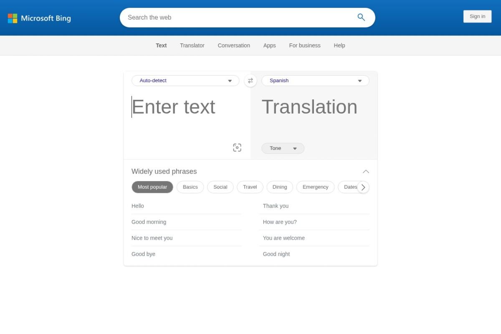
Task: Choose the phrase How are you?
Action: pyautogui.click(x=280, y=222)
